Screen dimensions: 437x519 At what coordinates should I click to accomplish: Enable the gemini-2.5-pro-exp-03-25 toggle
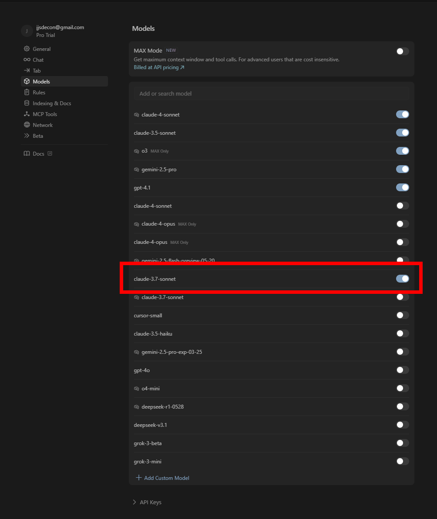[403, 352]
